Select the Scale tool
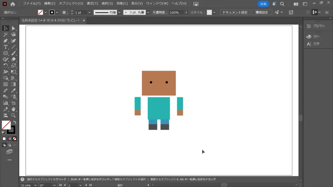This screenshot has height=187, width=333. click(13, 66)
